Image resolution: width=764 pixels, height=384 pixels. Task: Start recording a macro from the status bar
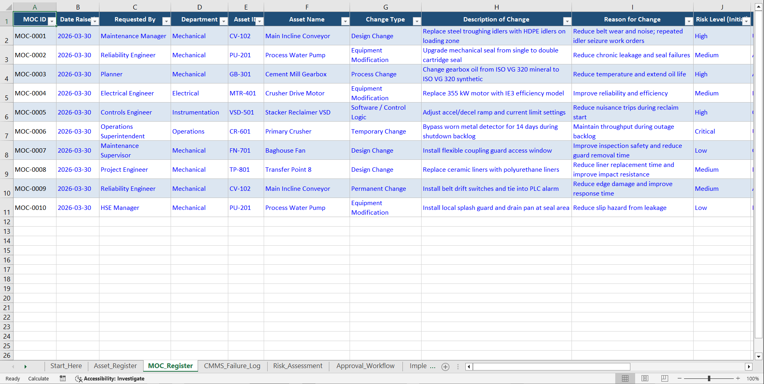click(x=62, y=378)
